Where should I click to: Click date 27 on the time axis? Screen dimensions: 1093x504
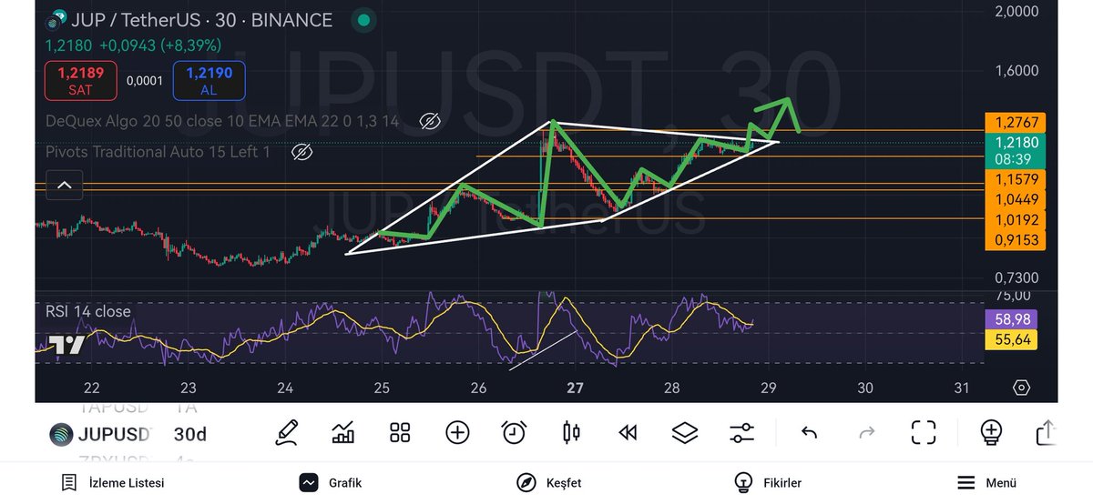tap(575, 388)
